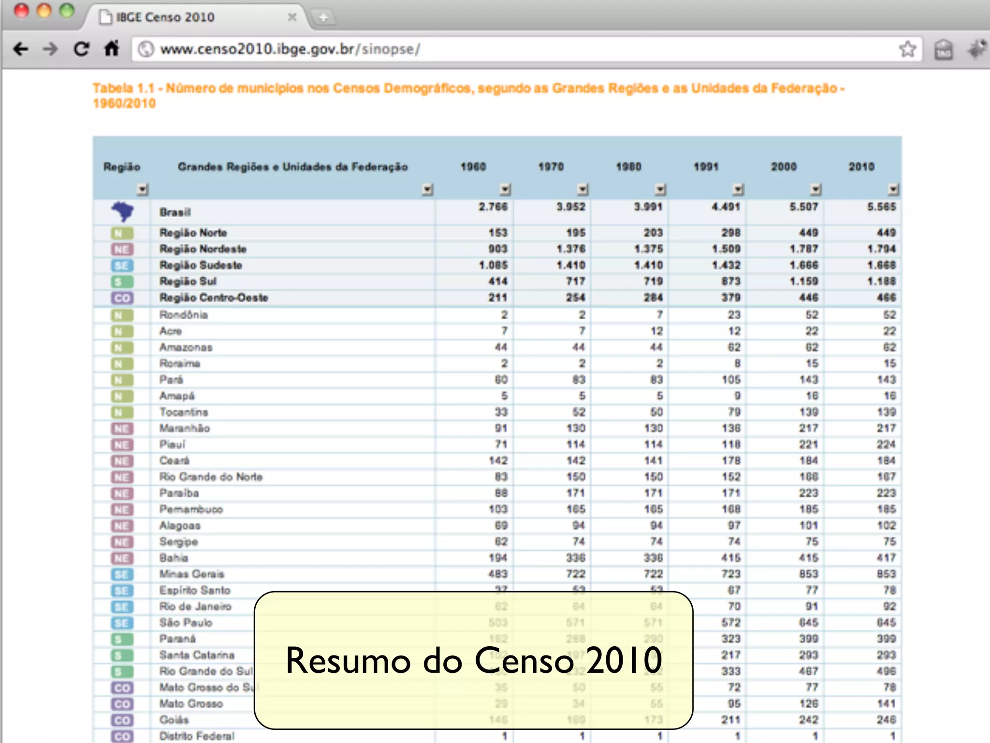The image size is (990, 743).
Task: Click the browser forward arrow
Action: tap(50, 49)
